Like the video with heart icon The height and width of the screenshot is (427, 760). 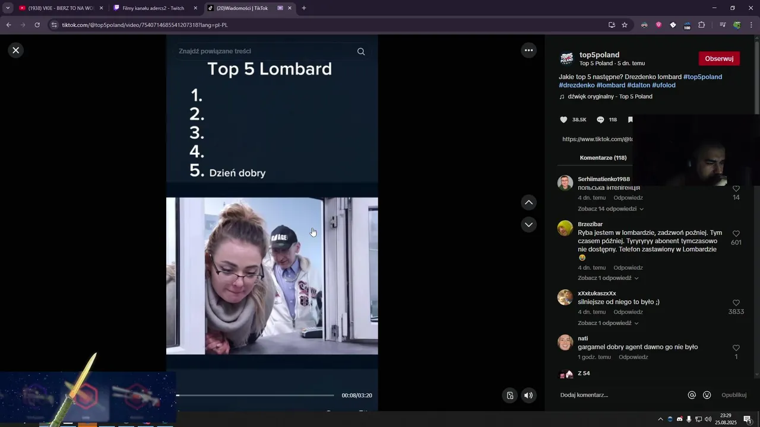(563, 119)
